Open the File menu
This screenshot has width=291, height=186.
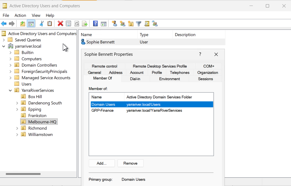pyautogui.click(x=6, y=15)
